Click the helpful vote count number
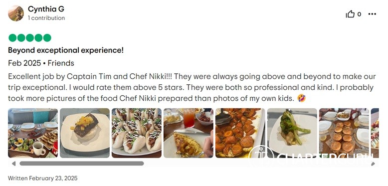 [x=359, y=14]
